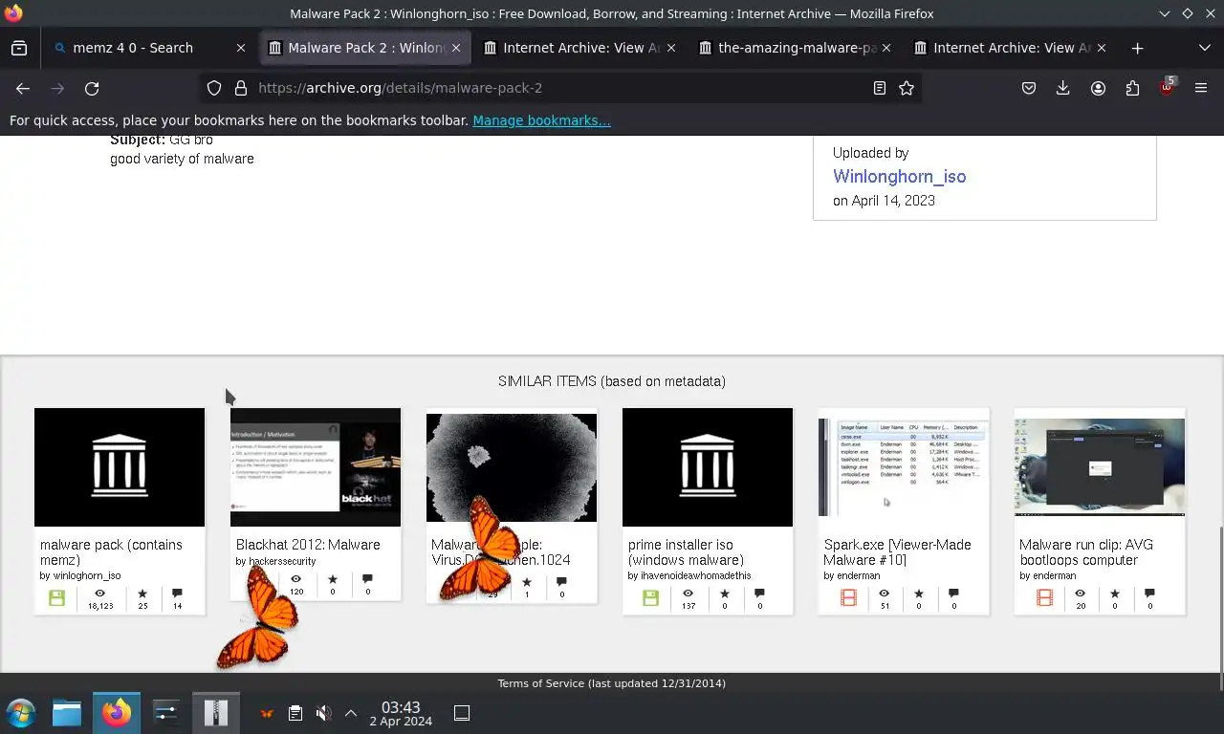
Task: Click reviews bubble on Blackhat 2012 card
Action: (x=368, y=579)
